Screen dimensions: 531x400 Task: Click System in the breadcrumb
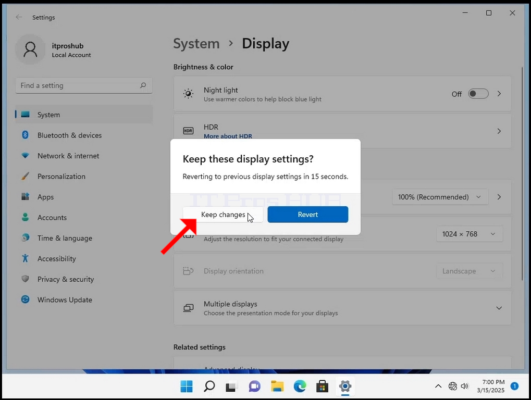click(x=196, y=44)
